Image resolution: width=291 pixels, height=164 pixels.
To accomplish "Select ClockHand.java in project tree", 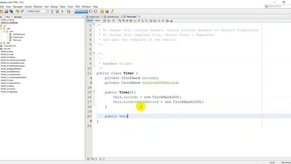I will coord(19,35).
